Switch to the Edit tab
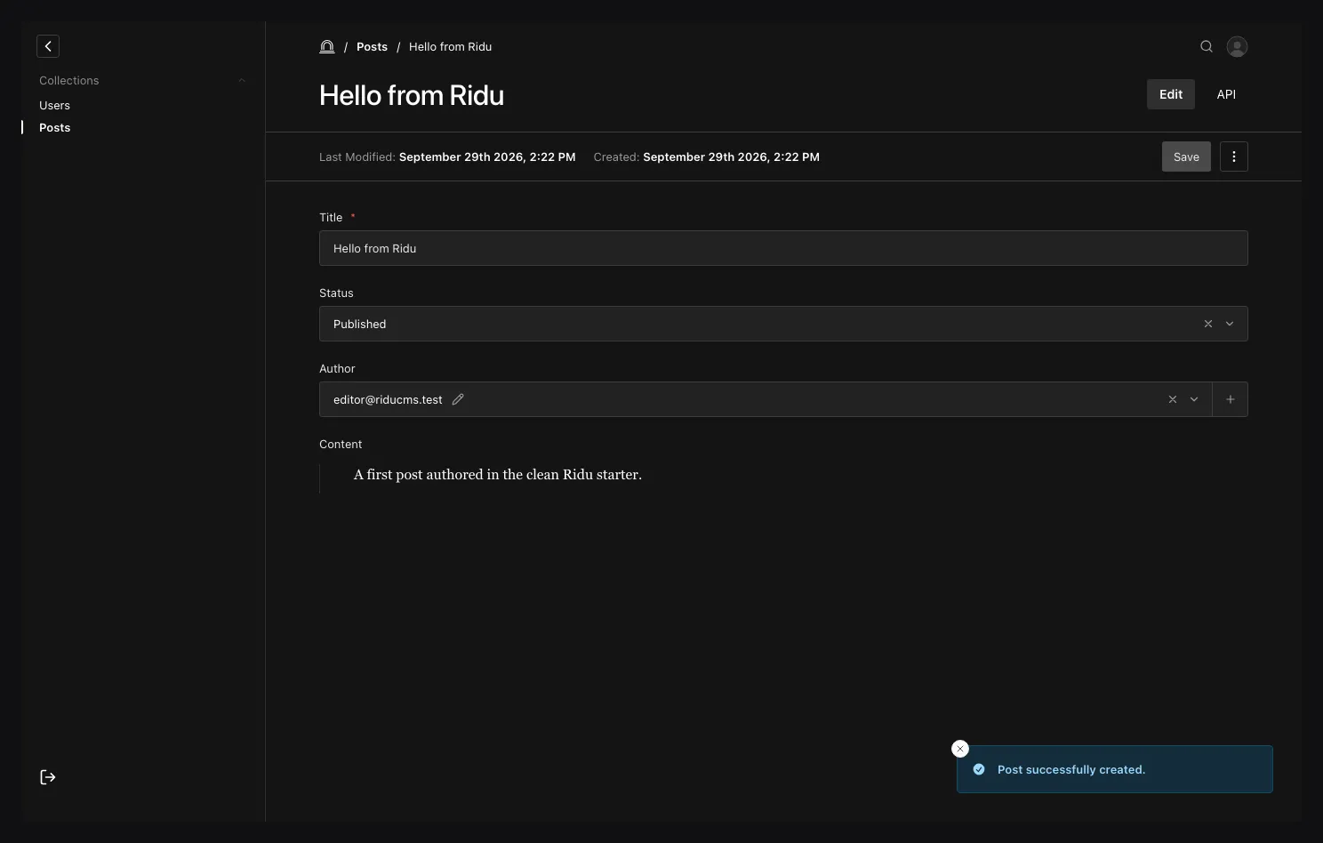 tap(1171, 94)
